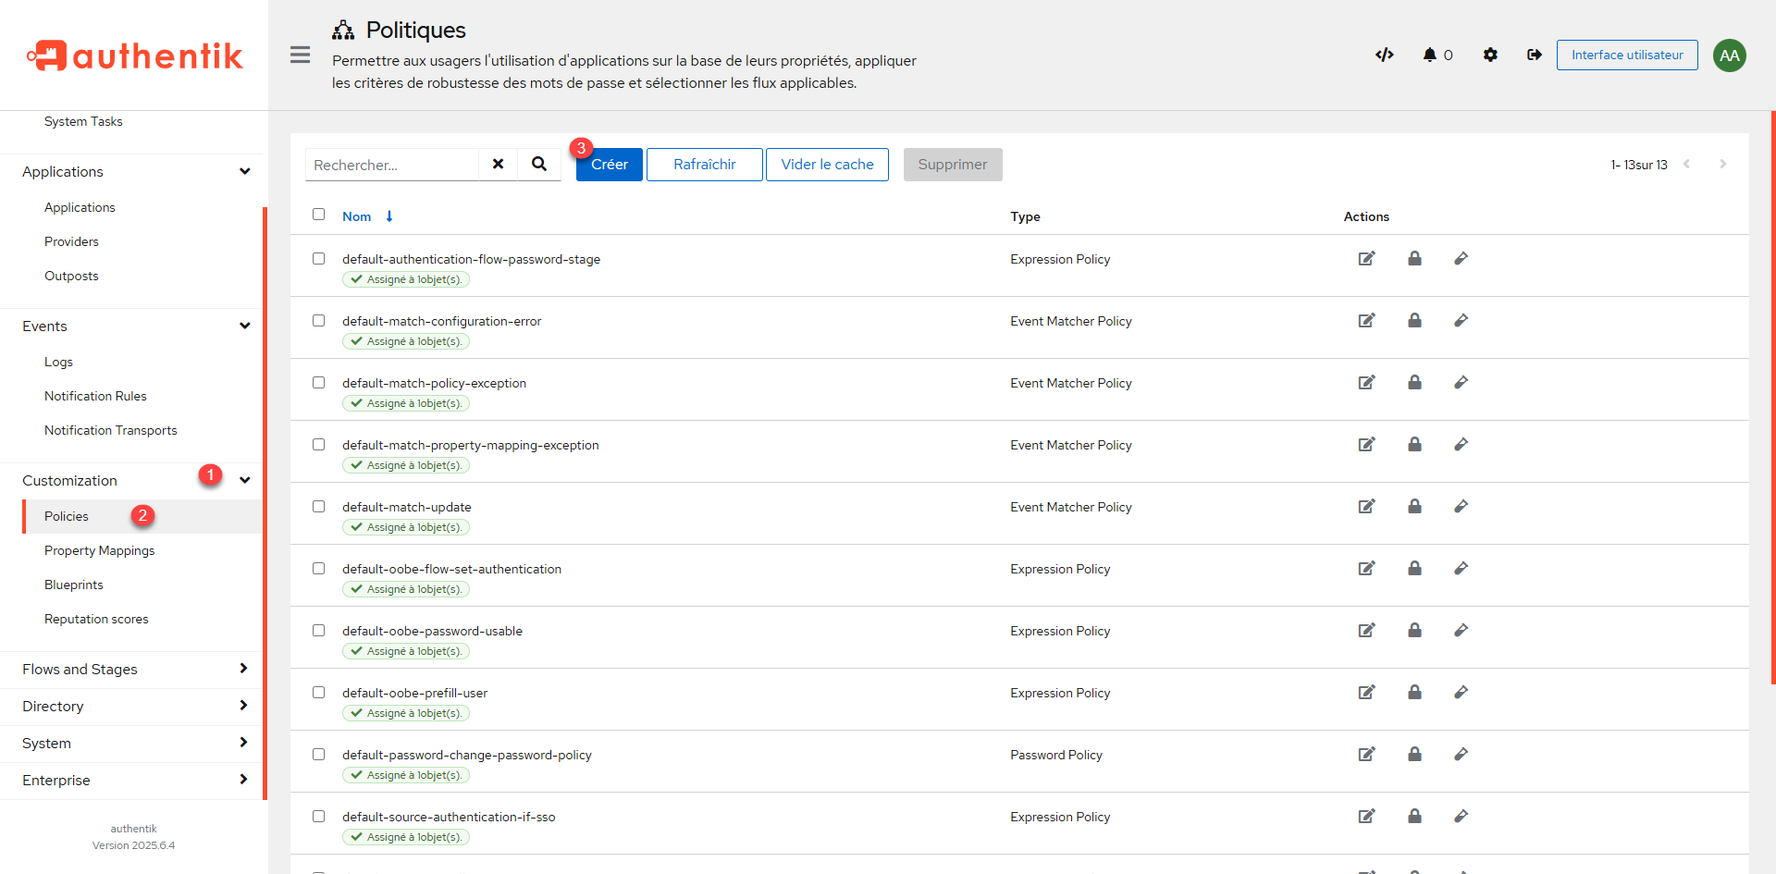Viewport: 1776px width, 874px height.
Task: Focus the Rechercher search field
Action: (x=392, y=165)
